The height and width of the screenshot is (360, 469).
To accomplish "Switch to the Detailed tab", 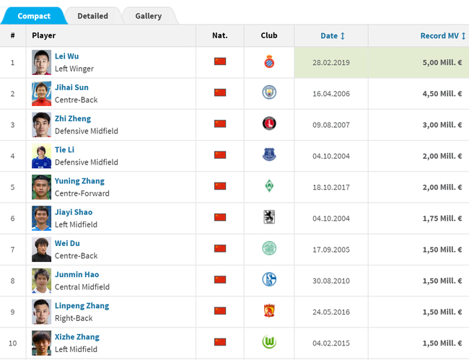I will [93, 16].
